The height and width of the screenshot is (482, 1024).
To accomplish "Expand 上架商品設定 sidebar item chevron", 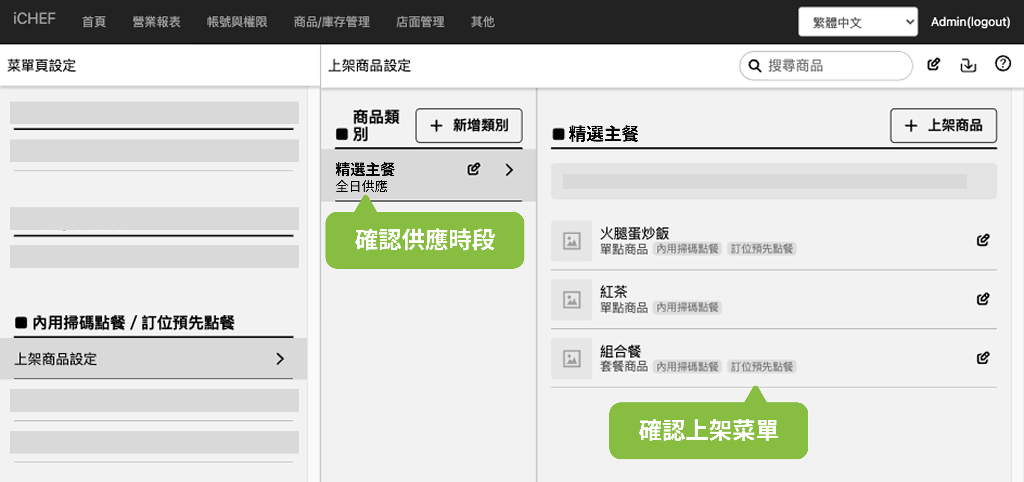I will [280, 359].
